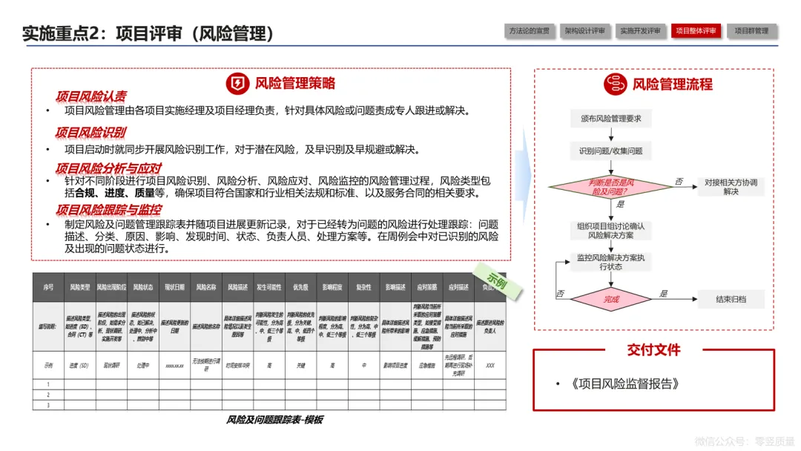
Task: Click the 发生可能性 table header
Action: [x=269, y=288]
